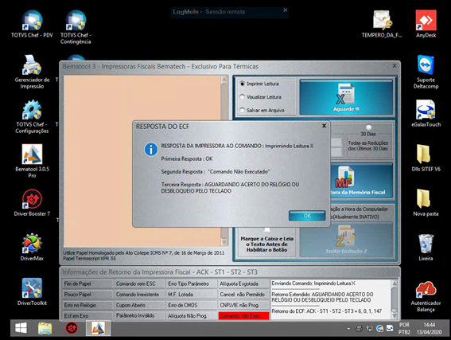This screenshot has height=340, width=451.
Task: Click POR PTB2 language indicator
Action: pos(404,328)
